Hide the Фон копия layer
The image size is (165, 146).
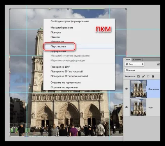coord(126,89)
